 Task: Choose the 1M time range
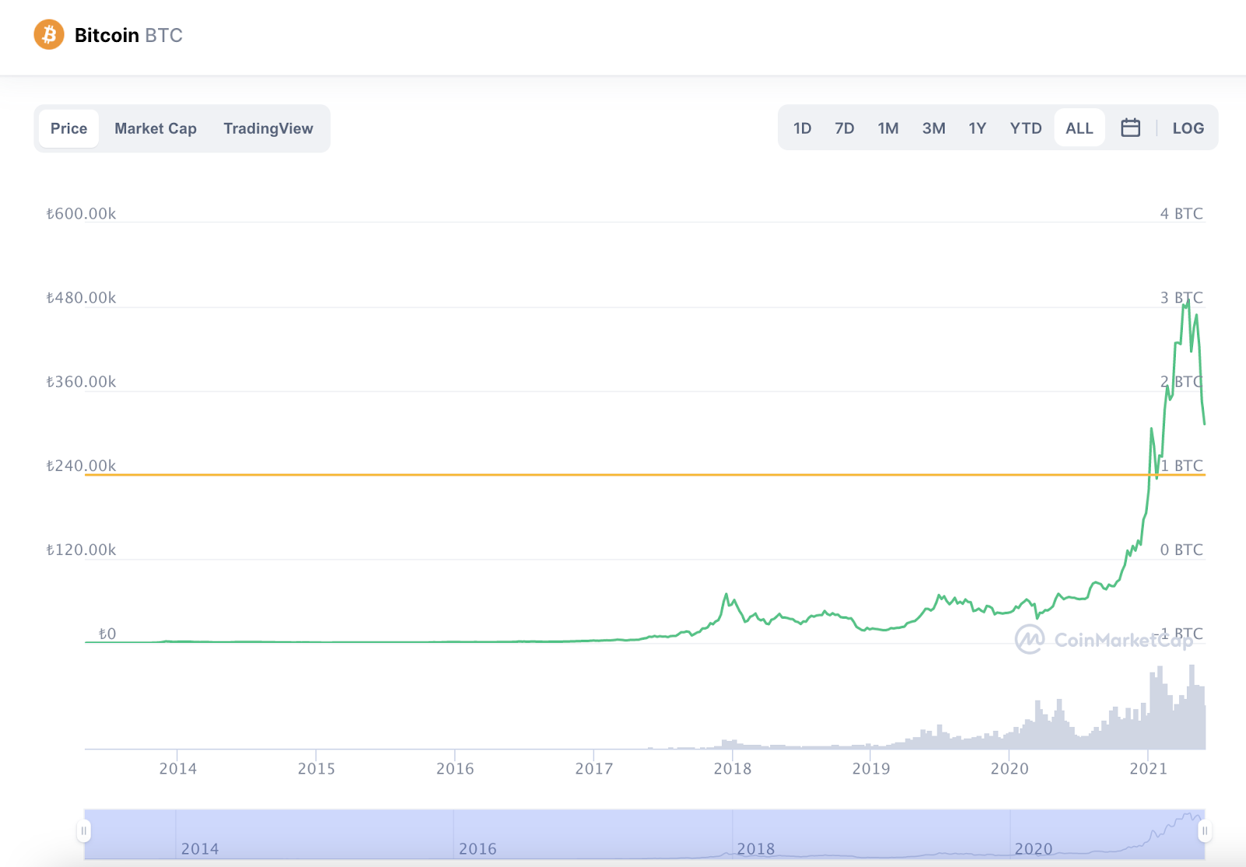[888, 128]
